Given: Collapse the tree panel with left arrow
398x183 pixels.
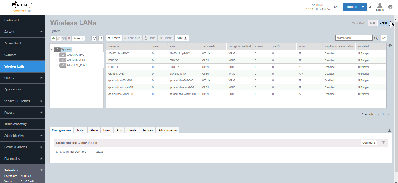Looking at the screenshot, I should point(101,38).
